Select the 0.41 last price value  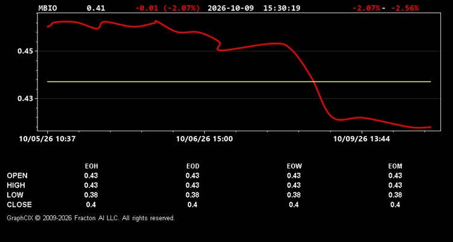click(96, 8)
